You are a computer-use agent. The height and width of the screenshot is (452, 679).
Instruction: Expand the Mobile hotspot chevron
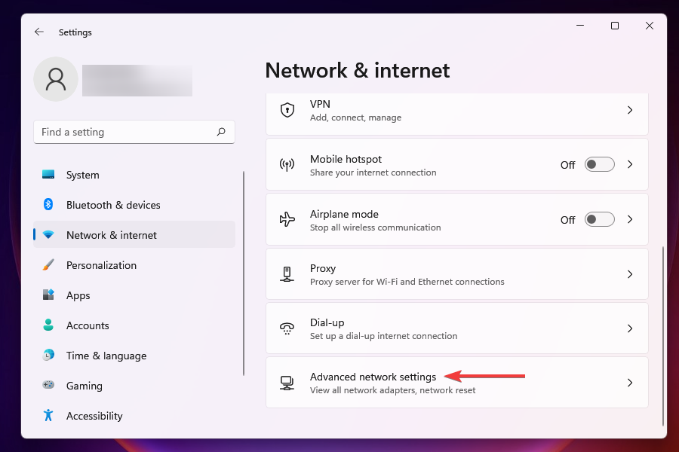pyautogui.click(x=630, y=165)
